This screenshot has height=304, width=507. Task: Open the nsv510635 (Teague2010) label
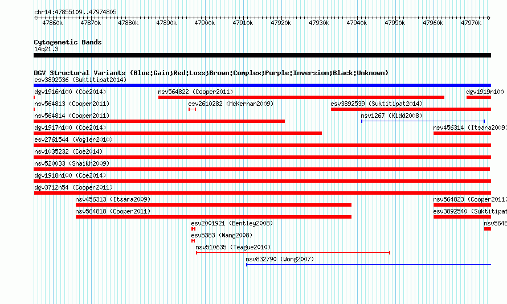pos(233,247)
